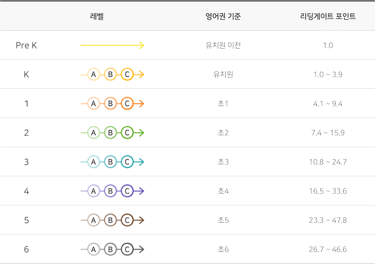Choose green circle C in level 2
This screenshot has width=375, height=264.
click(127, 133)
